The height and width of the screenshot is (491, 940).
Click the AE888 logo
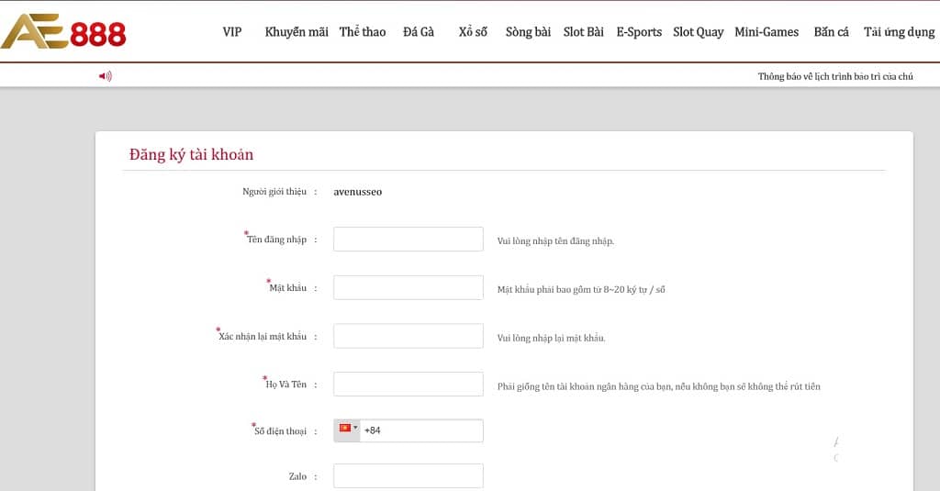click(x=63, y=32)
